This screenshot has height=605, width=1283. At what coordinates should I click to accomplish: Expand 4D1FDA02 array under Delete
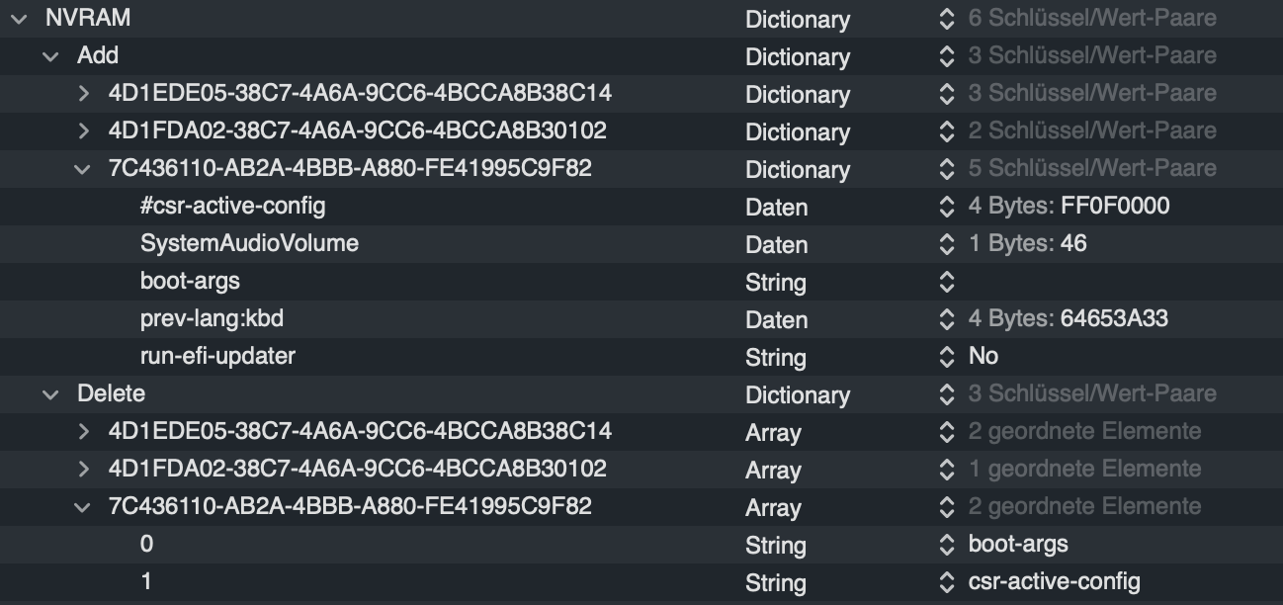pyautogui.click(x=83, y=470)
